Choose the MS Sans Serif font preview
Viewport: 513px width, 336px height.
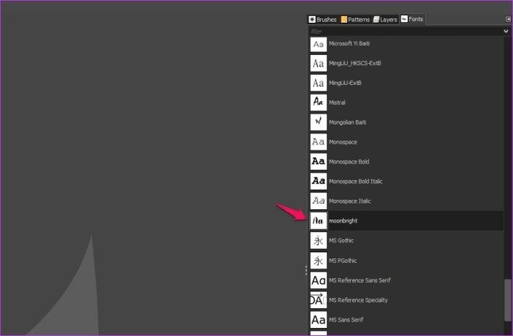pos(318,320)
